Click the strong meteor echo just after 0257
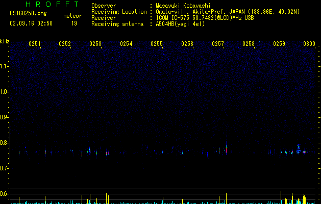 pos(226,148)
